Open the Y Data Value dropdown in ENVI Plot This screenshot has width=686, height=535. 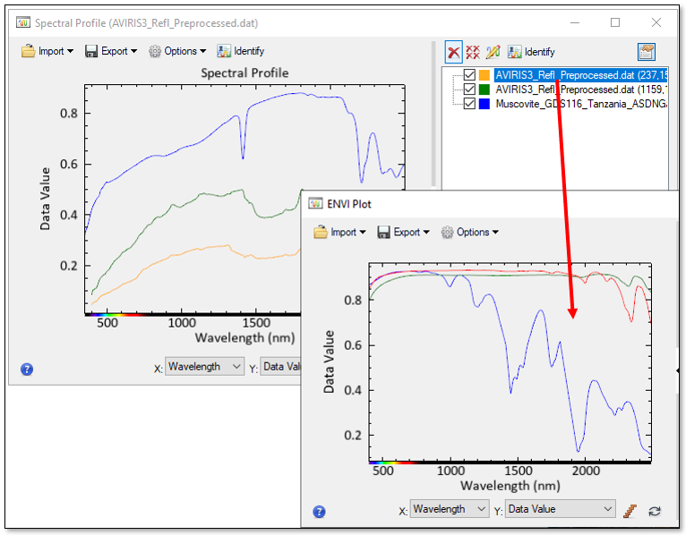(x=561, y=509)
